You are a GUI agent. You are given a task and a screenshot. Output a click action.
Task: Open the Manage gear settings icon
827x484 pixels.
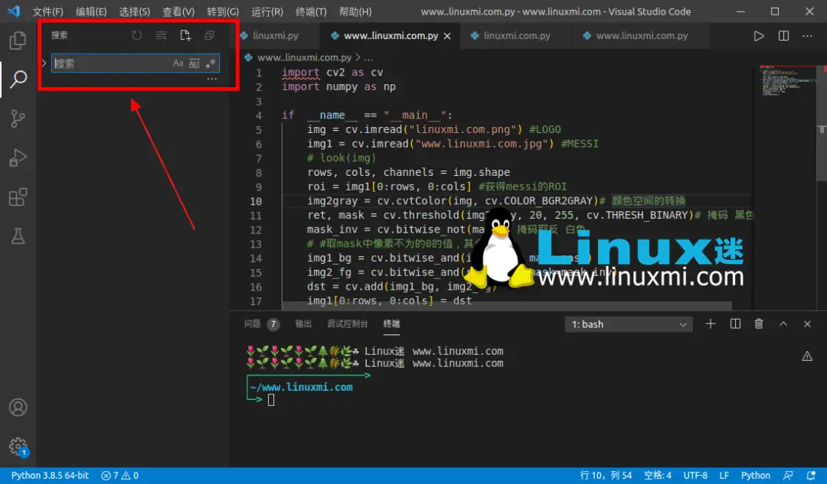[x=18, y=447]
